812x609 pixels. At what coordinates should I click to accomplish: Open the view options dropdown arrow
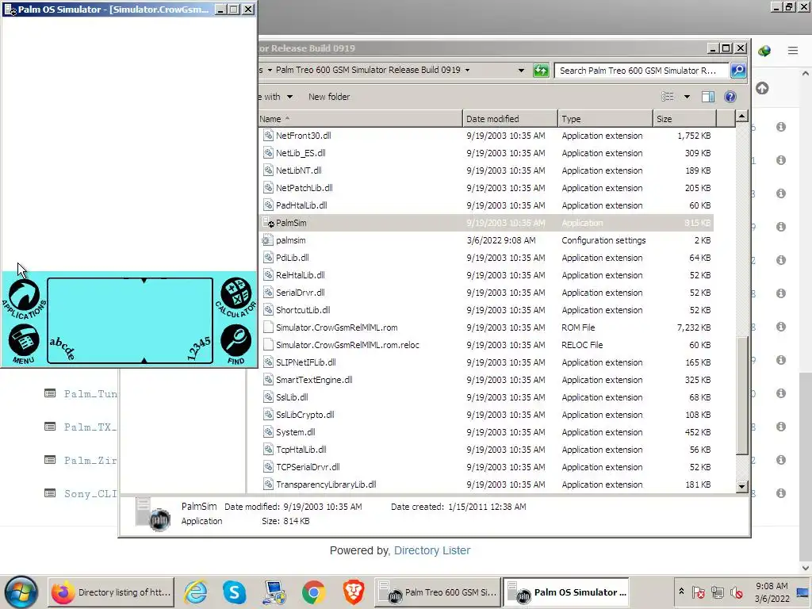[687, 97]
